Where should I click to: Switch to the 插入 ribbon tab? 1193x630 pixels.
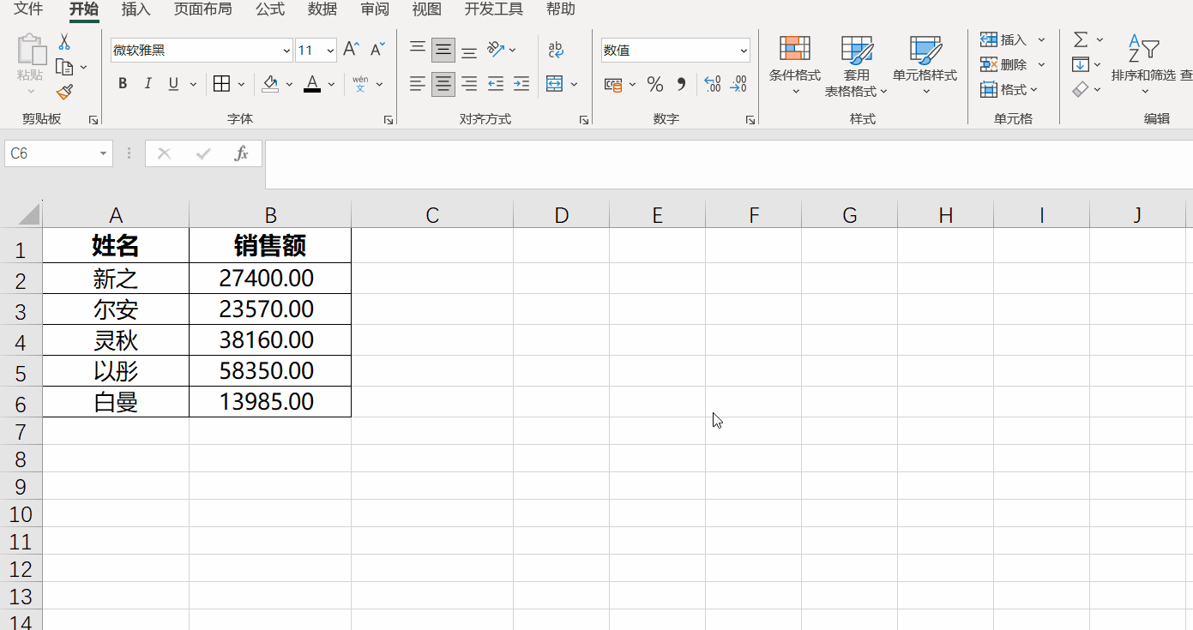[135, 10]
